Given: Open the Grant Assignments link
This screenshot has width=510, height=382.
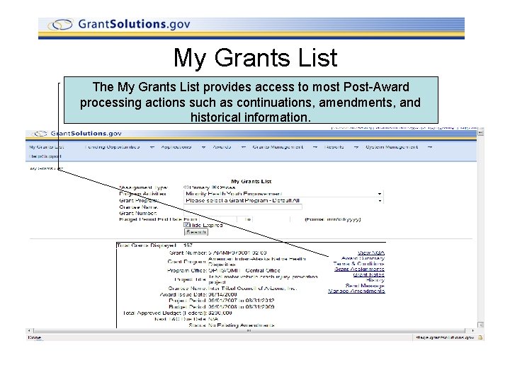Looking at the screenshot, I should click(x=359, y=270).
